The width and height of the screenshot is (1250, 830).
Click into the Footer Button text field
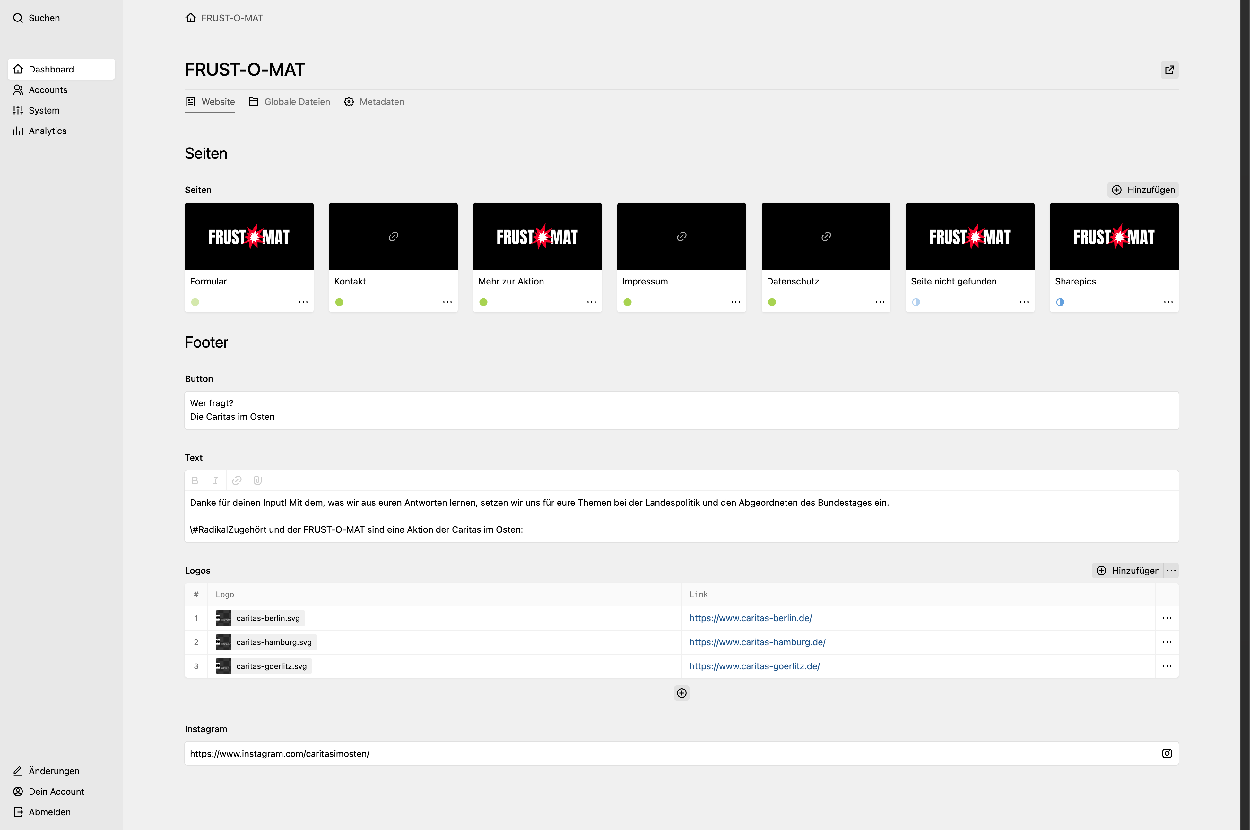click(x=682, y=410)
